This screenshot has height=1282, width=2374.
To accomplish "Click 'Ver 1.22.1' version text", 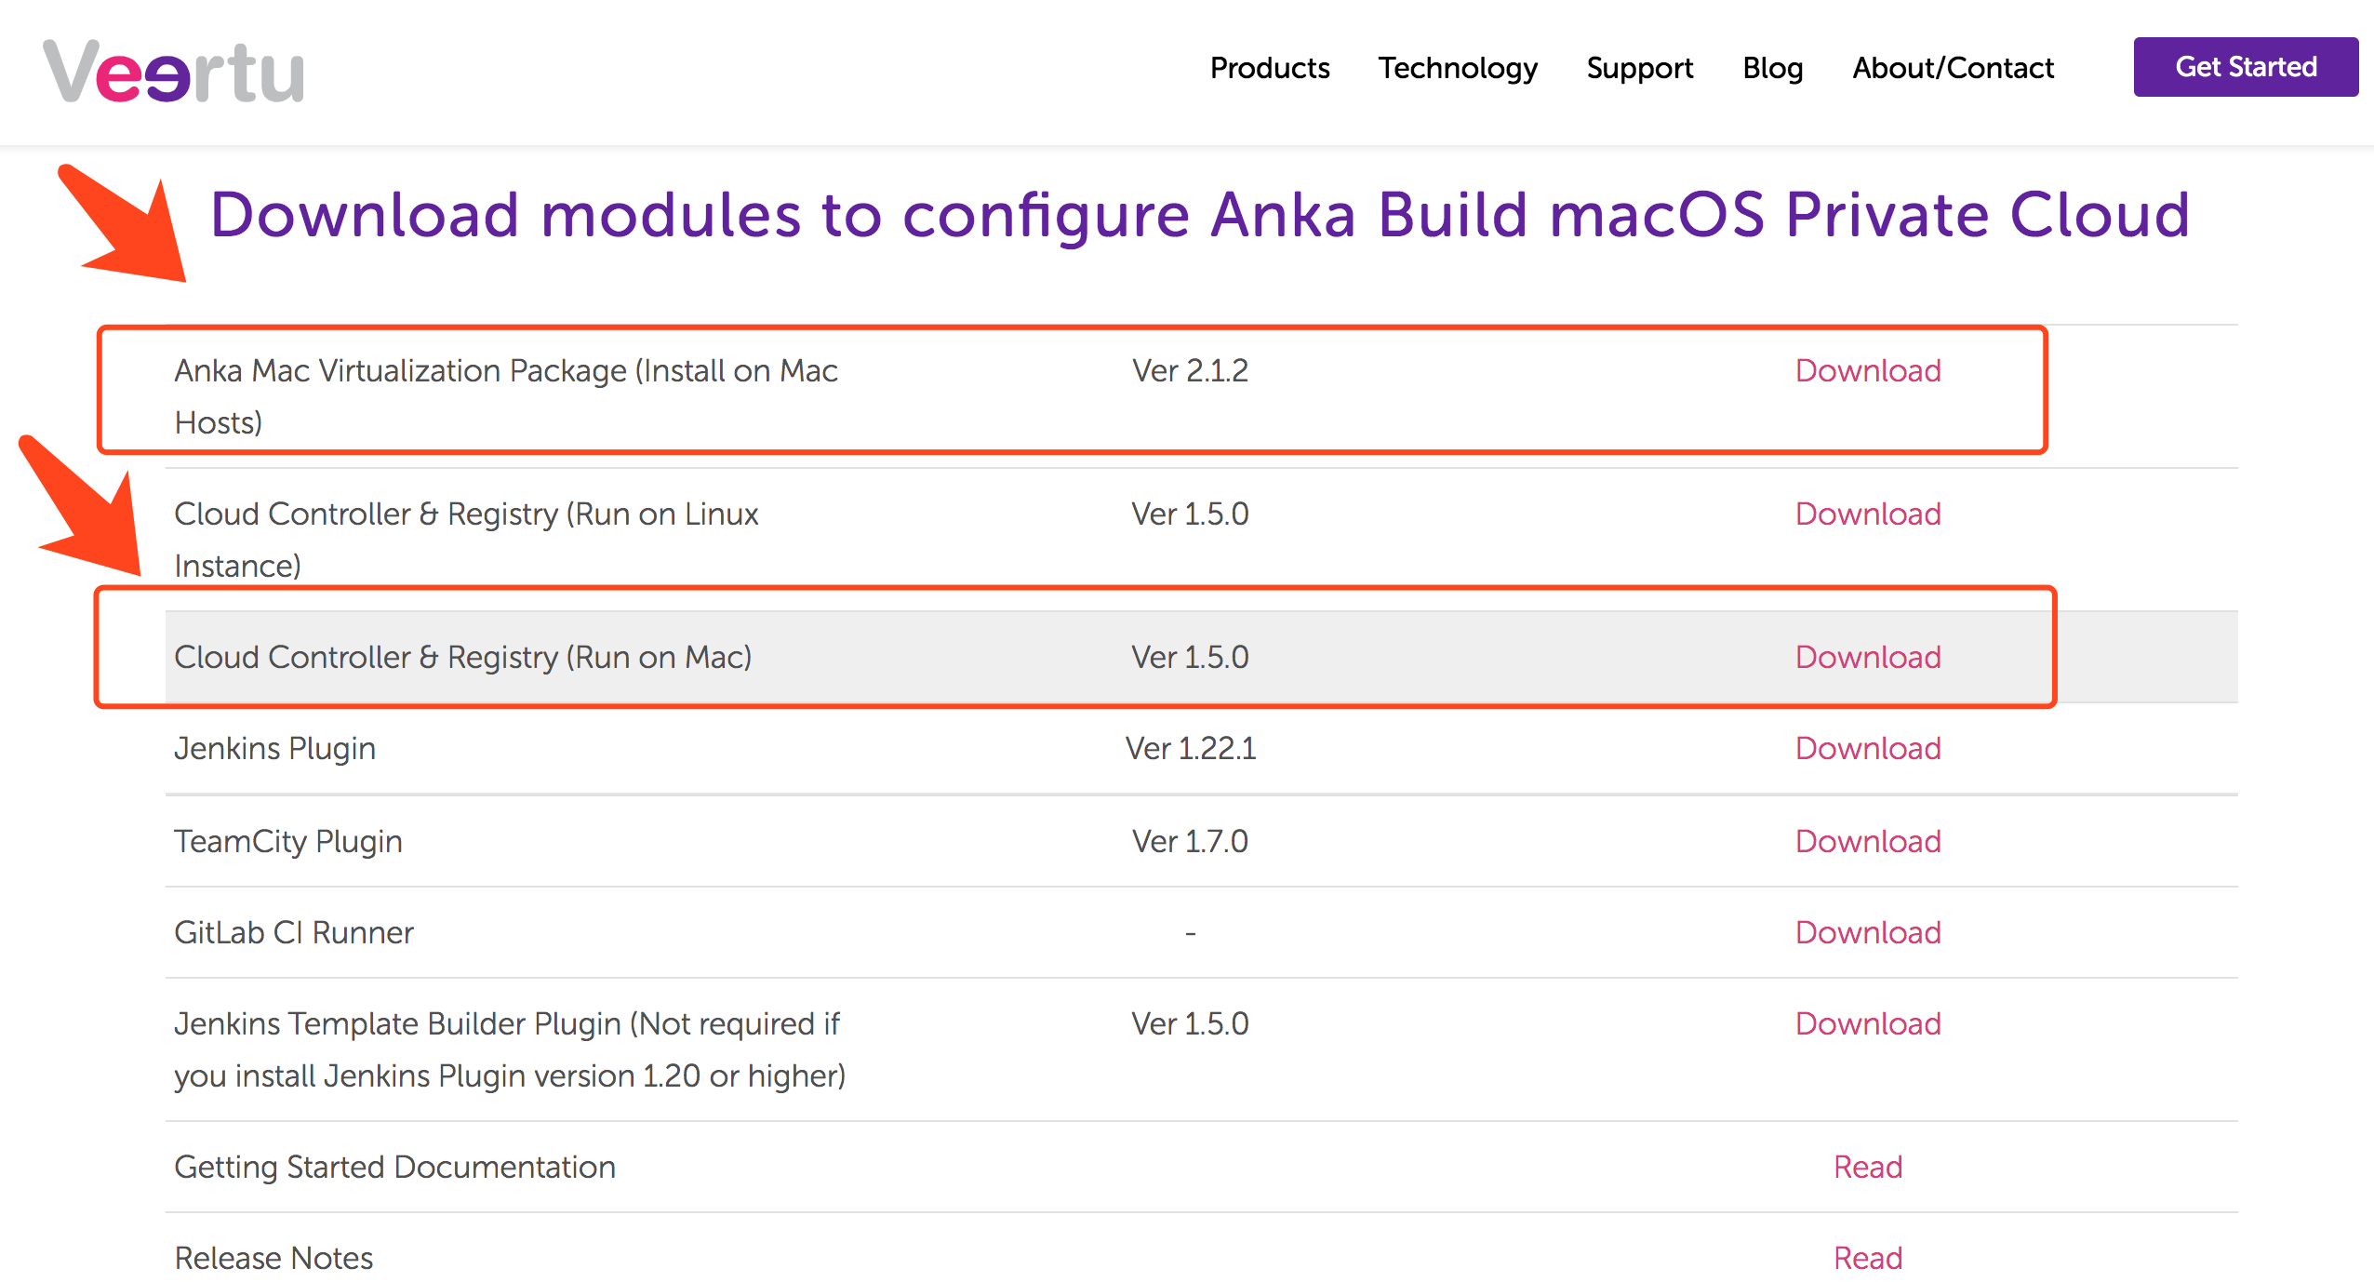I will (x=1190, y=748).
